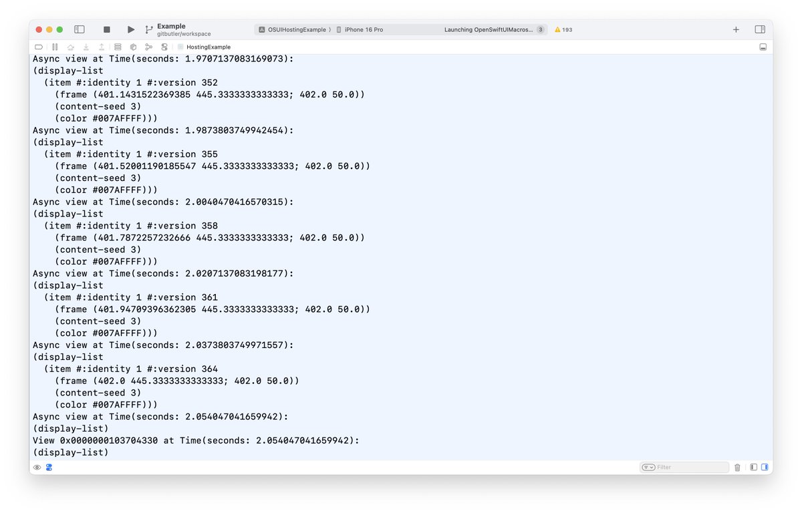Screen dimensions: 802x513
Task: Pause program execution
Action: (55, 47)
